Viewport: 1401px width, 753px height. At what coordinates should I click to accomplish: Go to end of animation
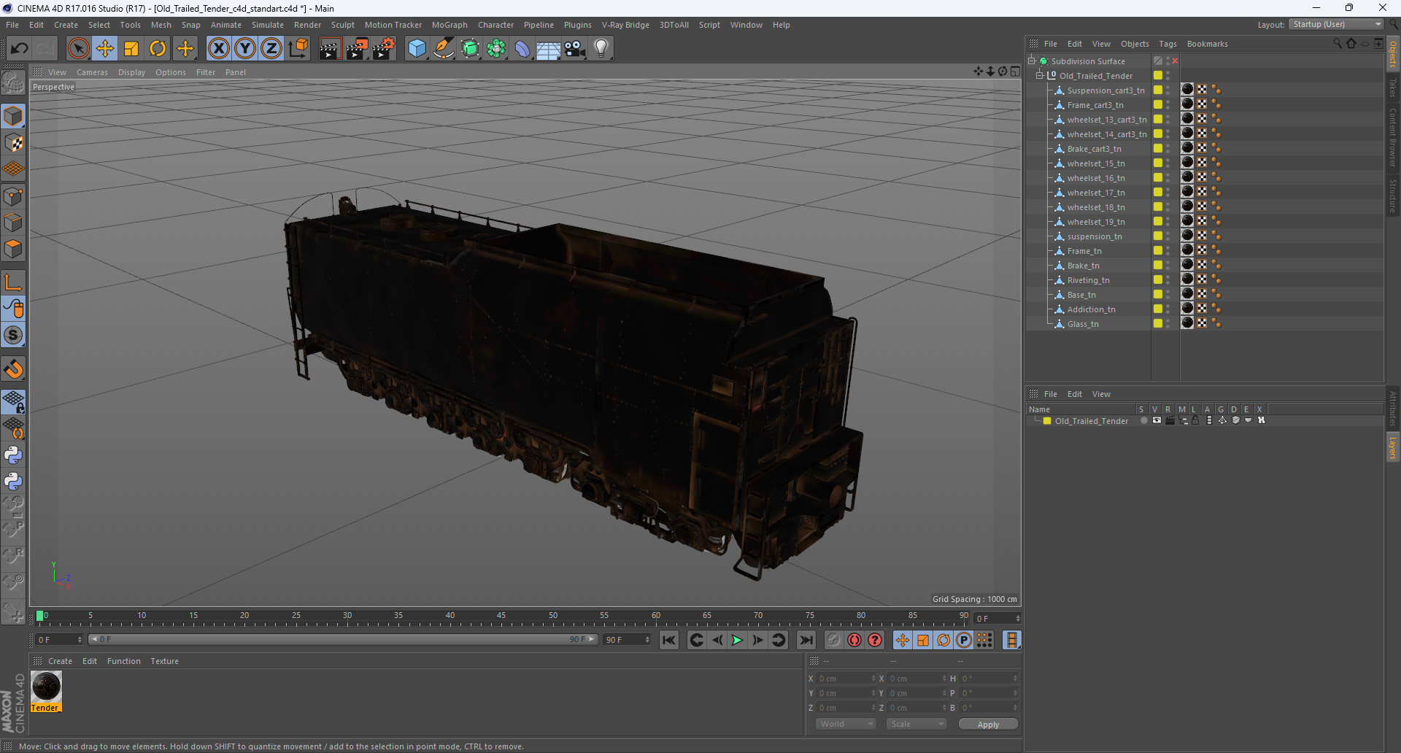point(806,640)
